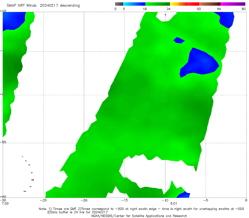This screenshot has width=249, height=218.
Task: Click the "18" label under the color bar
Action: point(145,9)
